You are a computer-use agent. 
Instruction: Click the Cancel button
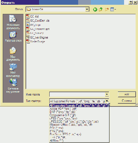click(x=127, y=101)
